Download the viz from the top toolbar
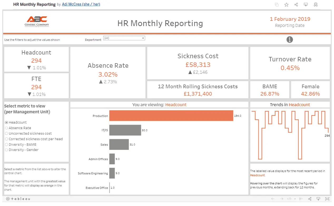This screenshot has width=334, height=206. click(x=306, y=4)
